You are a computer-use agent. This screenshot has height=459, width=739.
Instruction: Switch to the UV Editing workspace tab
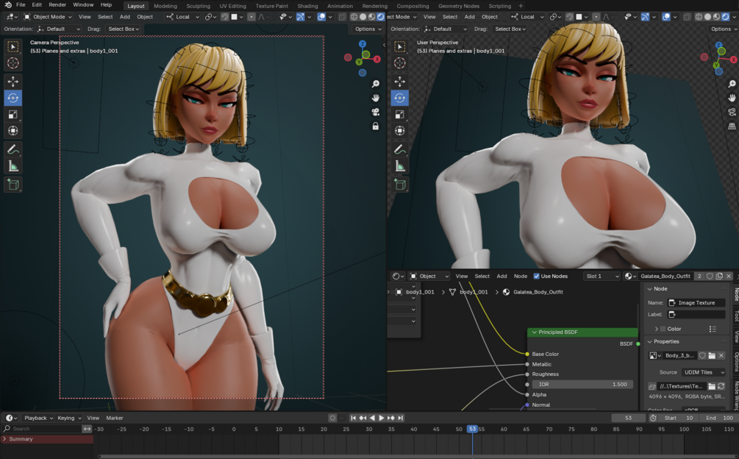point(233,6)
